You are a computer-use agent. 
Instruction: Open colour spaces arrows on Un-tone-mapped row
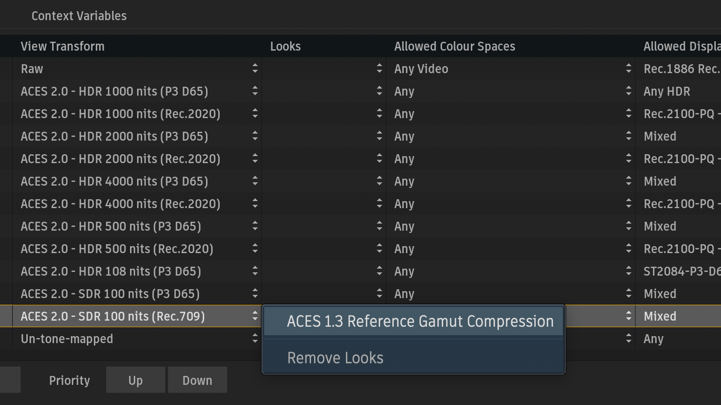pyautogui.click(x=629, y=339)
